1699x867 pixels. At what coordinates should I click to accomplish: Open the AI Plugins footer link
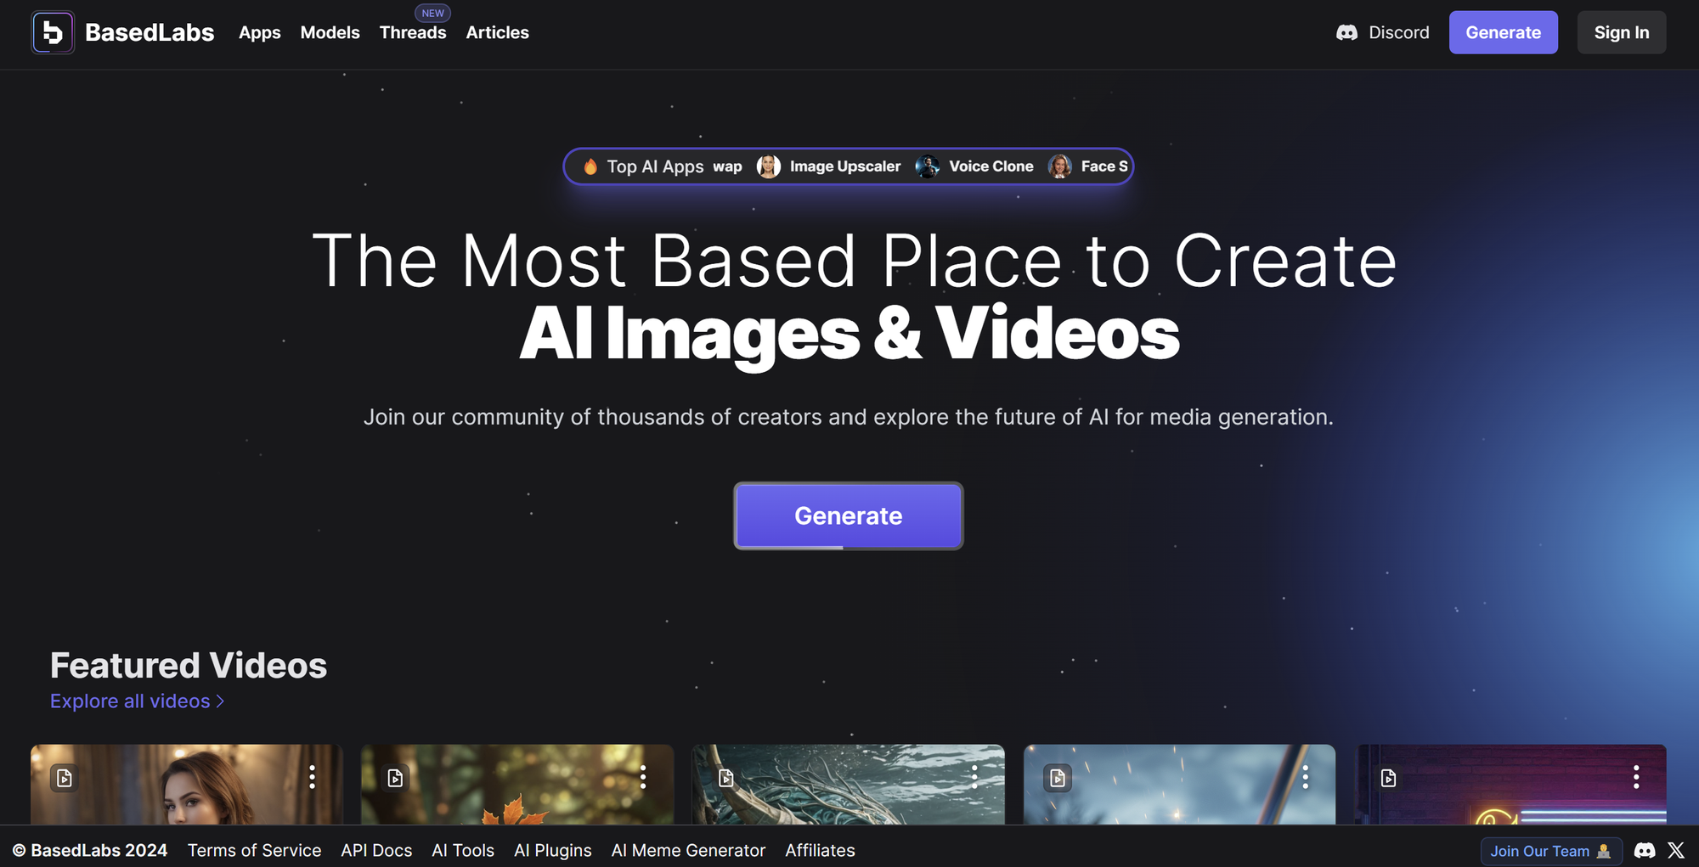click(553, 850)
